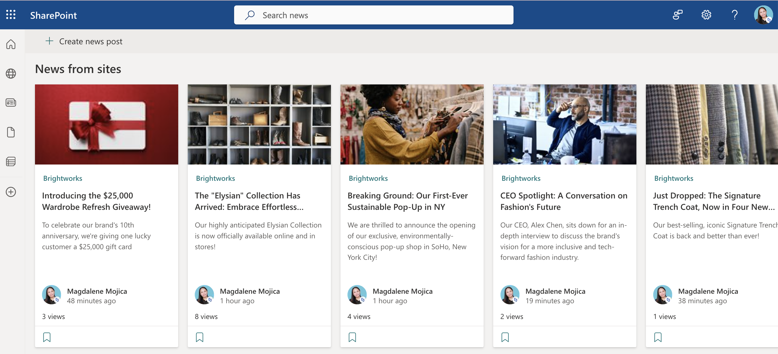Screen dimensions: 778x354
Task: Select the Home icon in the sidebar
Action: [11, 44]
